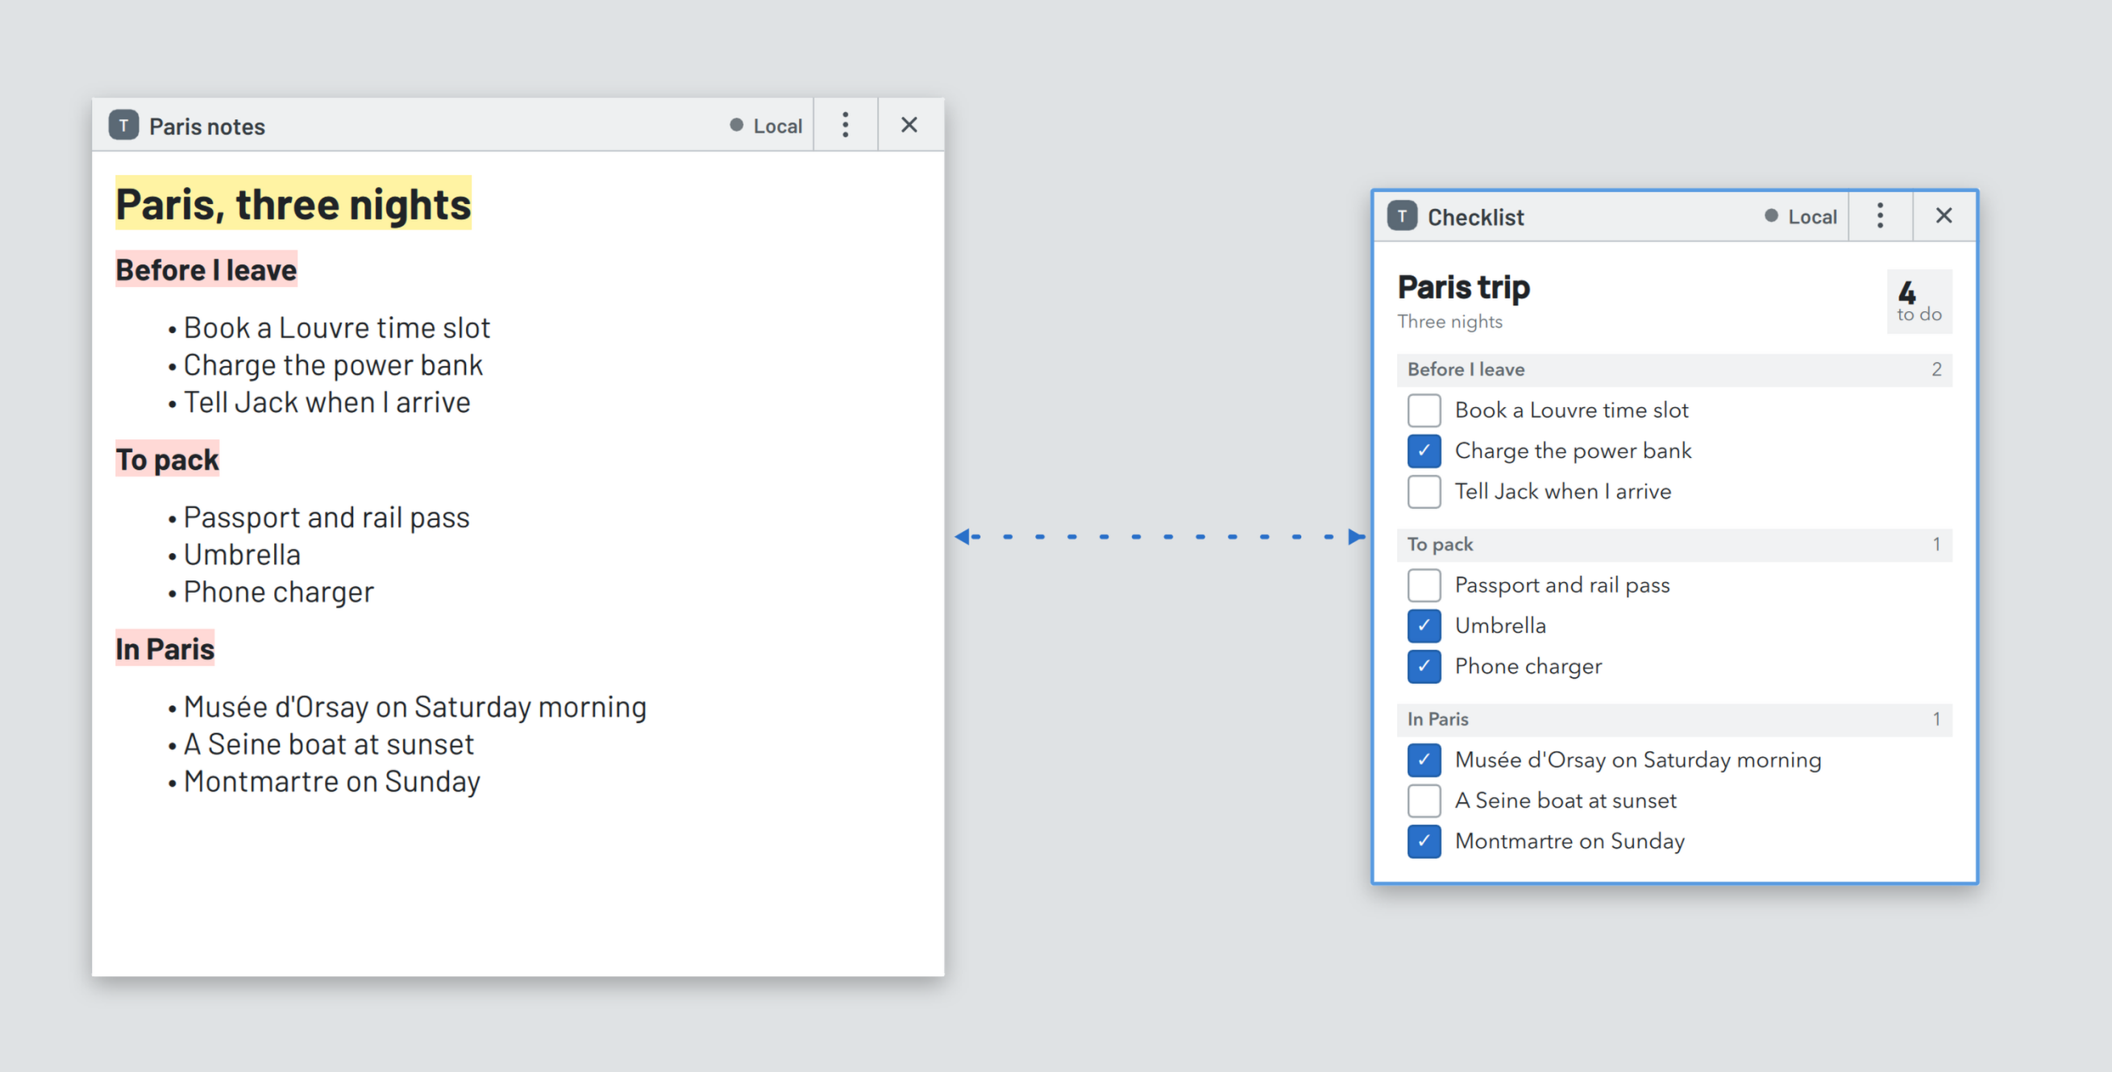The image size is (2112, 1072).
Task: Click Charge the power bank bullet in notes
Action: point(333,366)
